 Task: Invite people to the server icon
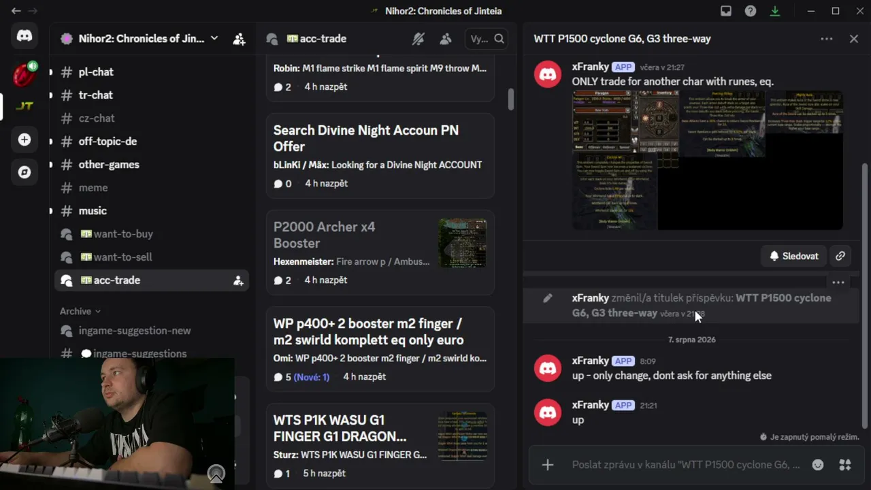click(239, 39)
